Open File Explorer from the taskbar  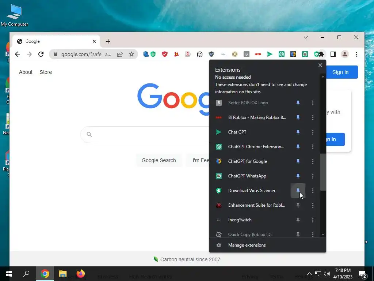coord(63,274)
